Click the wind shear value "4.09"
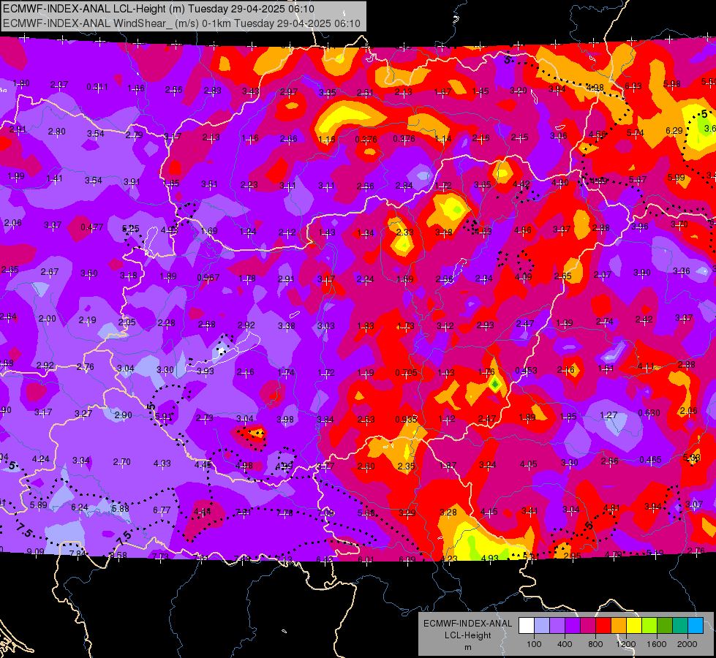 (x=524, y=276)
